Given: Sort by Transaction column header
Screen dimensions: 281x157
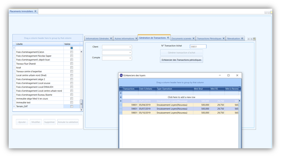Looking at the screenshot, I should [130, 89].
